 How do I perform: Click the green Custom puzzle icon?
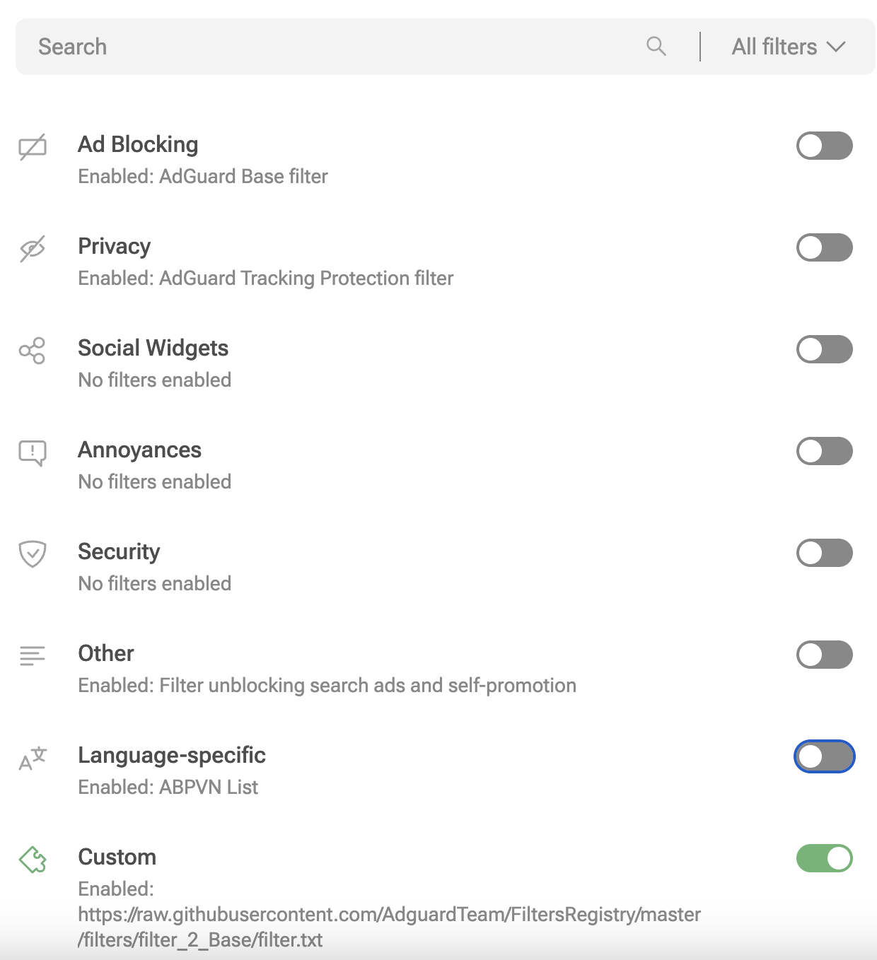pos(33,860)
